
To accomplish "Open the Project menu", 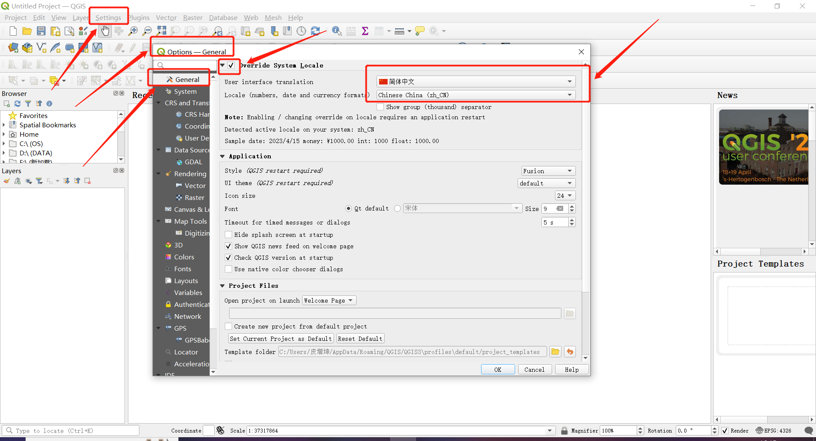I will [x=15, y=17].
